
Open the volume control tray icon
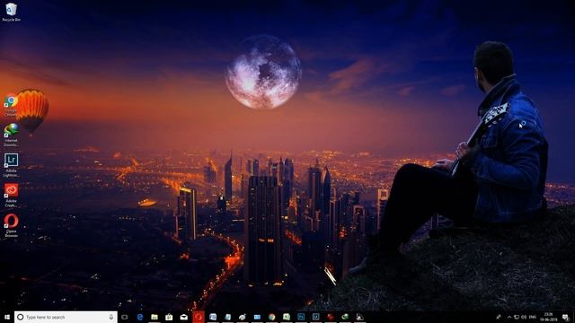tap(524, 317)
